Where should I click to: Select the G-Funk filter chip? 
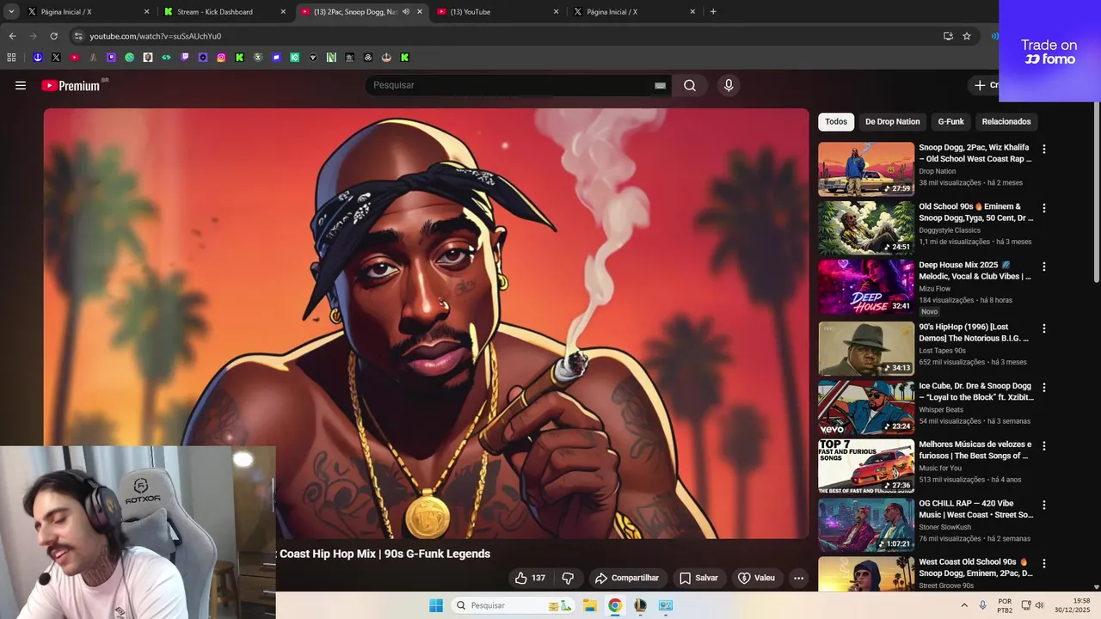[950, 122]
